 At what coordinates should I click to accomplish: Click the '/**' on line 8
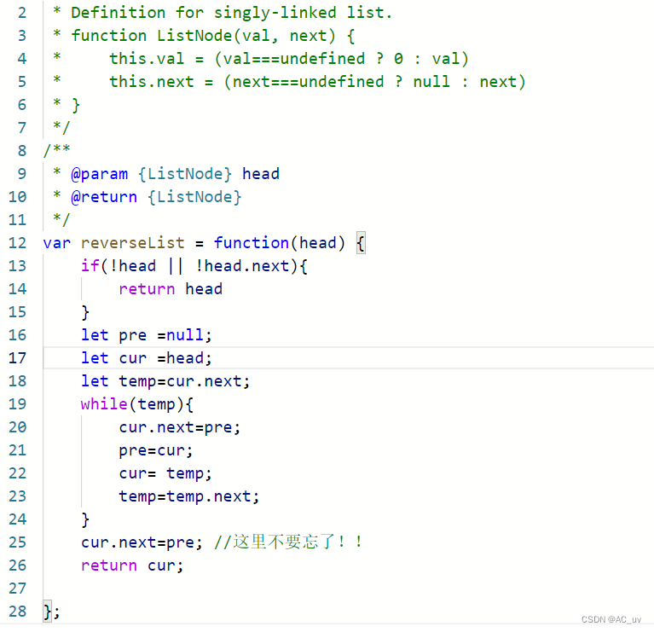tap(57, 150)
